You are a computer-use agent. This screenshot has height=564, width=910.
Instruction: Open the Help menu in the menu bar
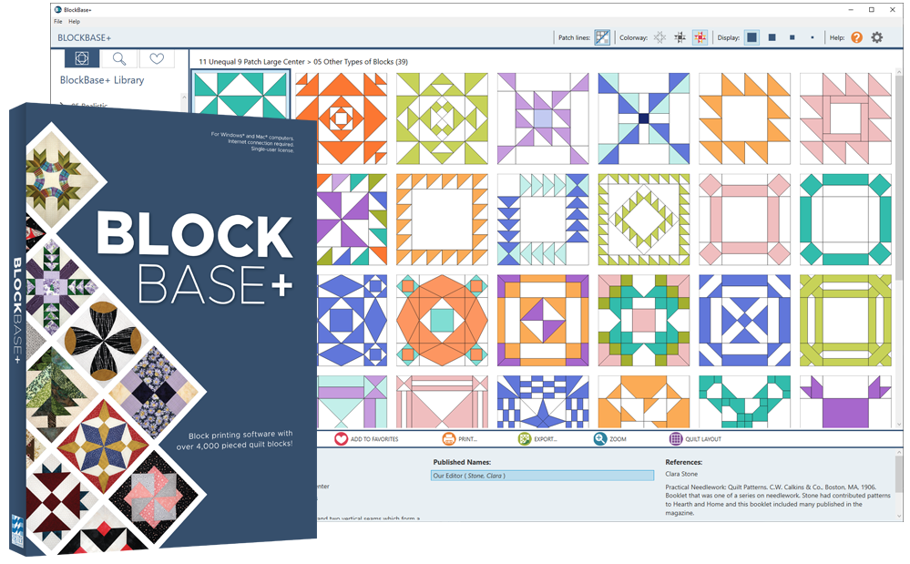(x=75, y=22)
